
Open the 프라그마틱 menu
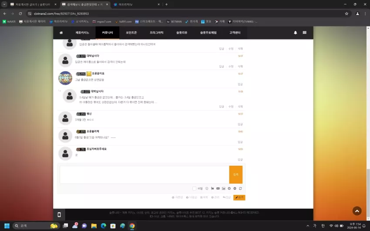(156, 33)
